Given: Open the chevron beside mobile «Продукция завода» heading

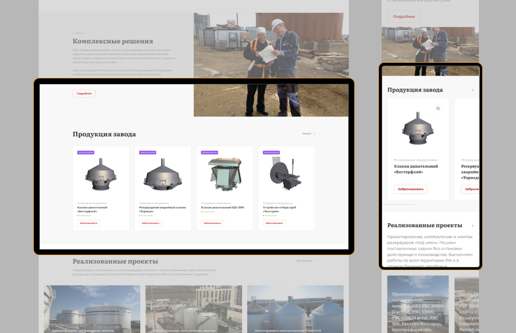Looking at the screenshot, I should [473, 90].
